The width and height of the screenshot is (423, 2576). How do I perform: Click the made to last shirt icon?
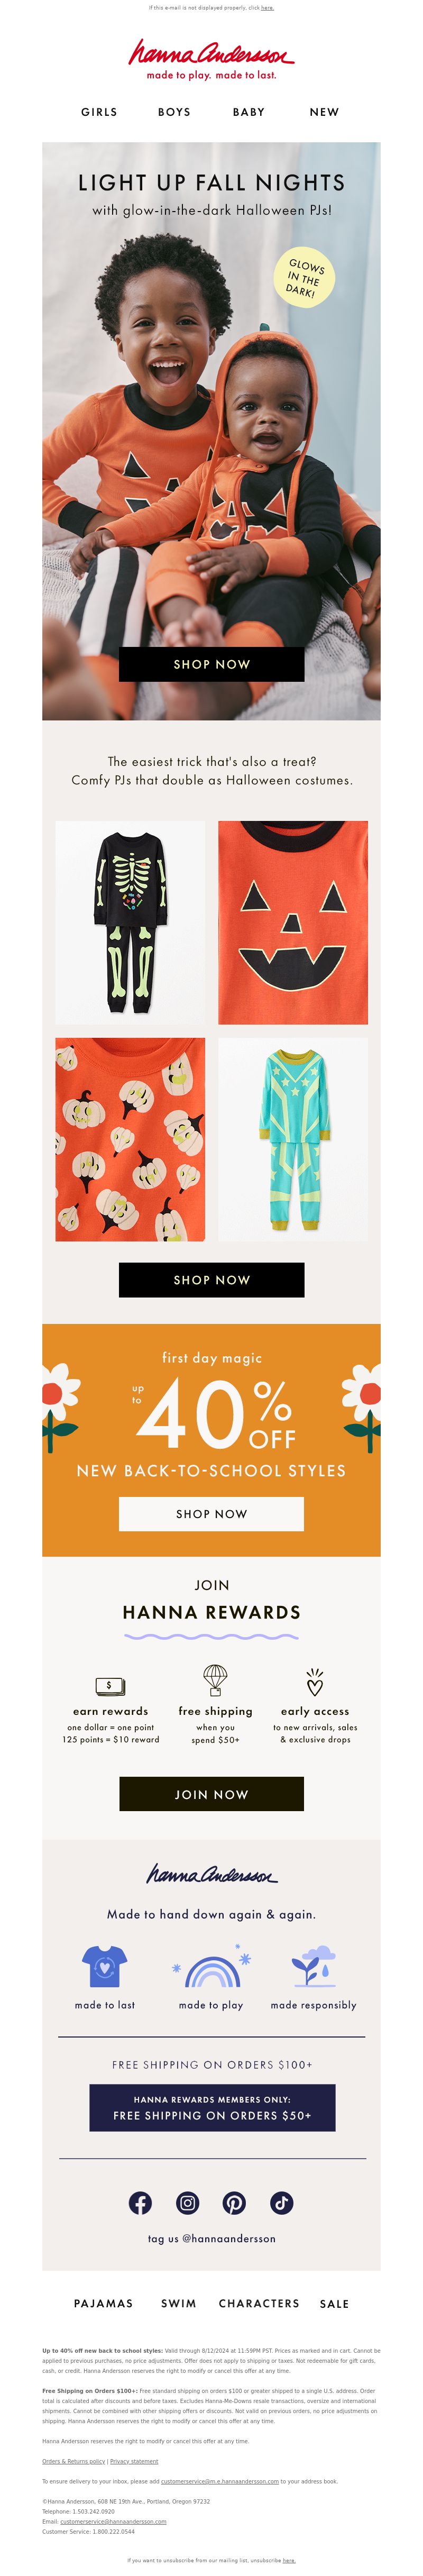pos(105,1965)
